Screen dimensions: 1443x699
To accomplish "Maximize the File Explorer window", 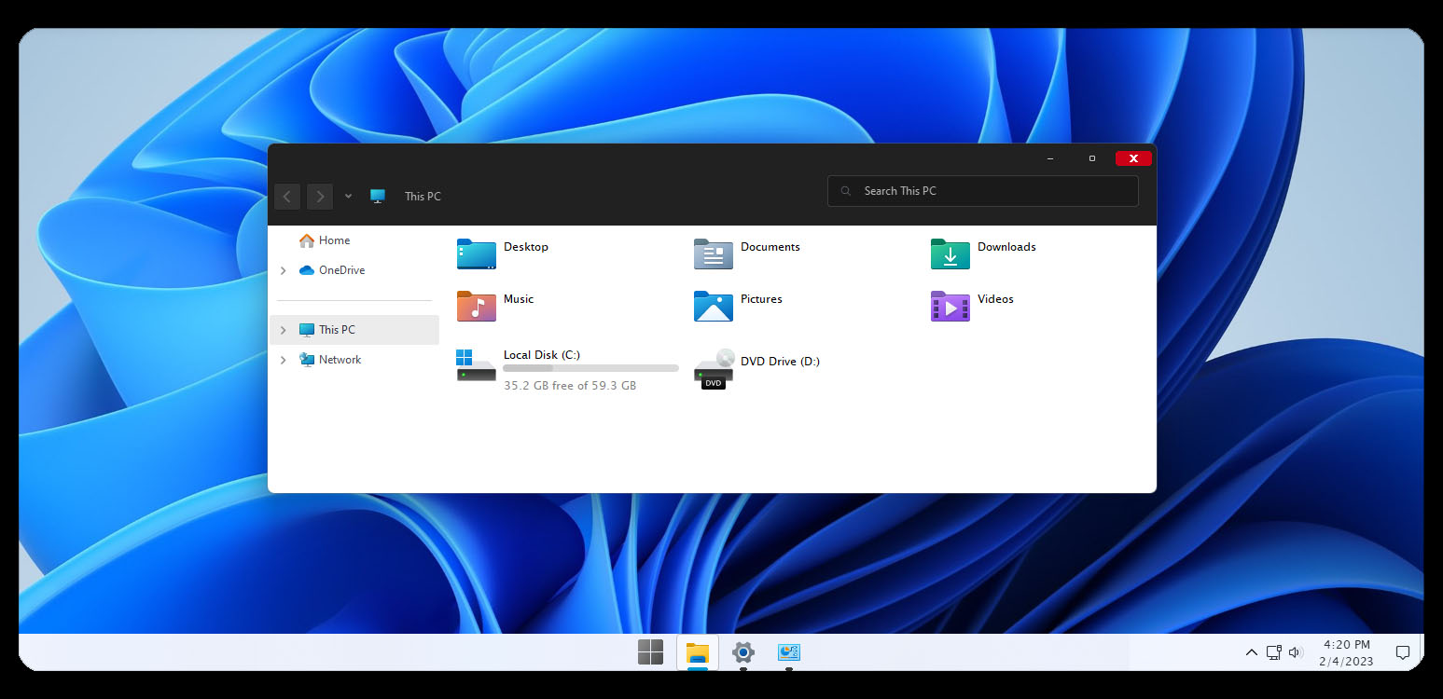I will [x=1092, y=158].
